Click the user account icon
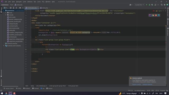169x95 pixels. pos(131,5)
